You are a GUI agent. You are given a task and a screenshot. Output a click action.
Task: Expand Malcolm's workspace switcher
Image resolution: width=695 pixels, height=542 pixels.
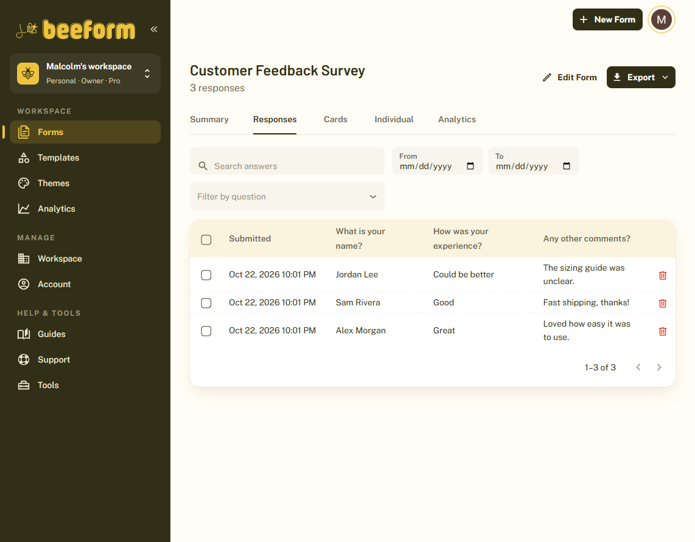pos(85,74)
